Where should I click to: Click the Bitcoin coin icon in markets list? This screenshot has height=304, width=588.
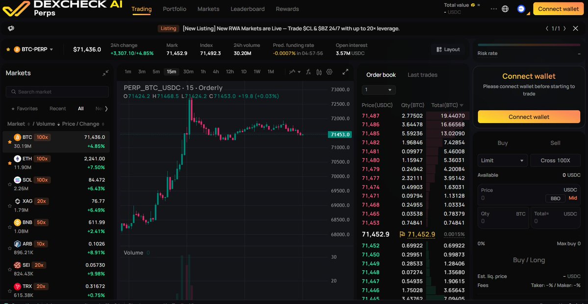pos(17,138)
